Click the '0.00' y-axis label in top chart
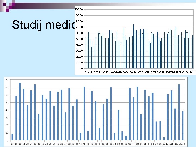196x147 pixels. coord(80,69)
